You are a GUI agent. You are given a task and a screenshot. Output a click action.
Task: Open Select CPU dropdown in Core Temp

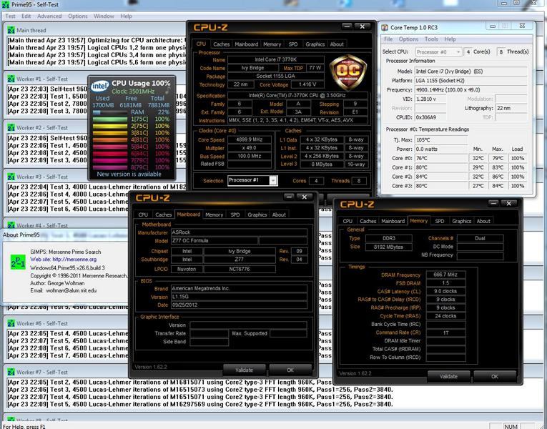pyautogui.click(x=438, y=52)
